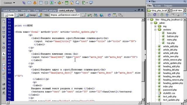The height and width of the screenshot is (105, 187).
Task: Click the Check In icon in Files panel
Action: pos(178,15)
